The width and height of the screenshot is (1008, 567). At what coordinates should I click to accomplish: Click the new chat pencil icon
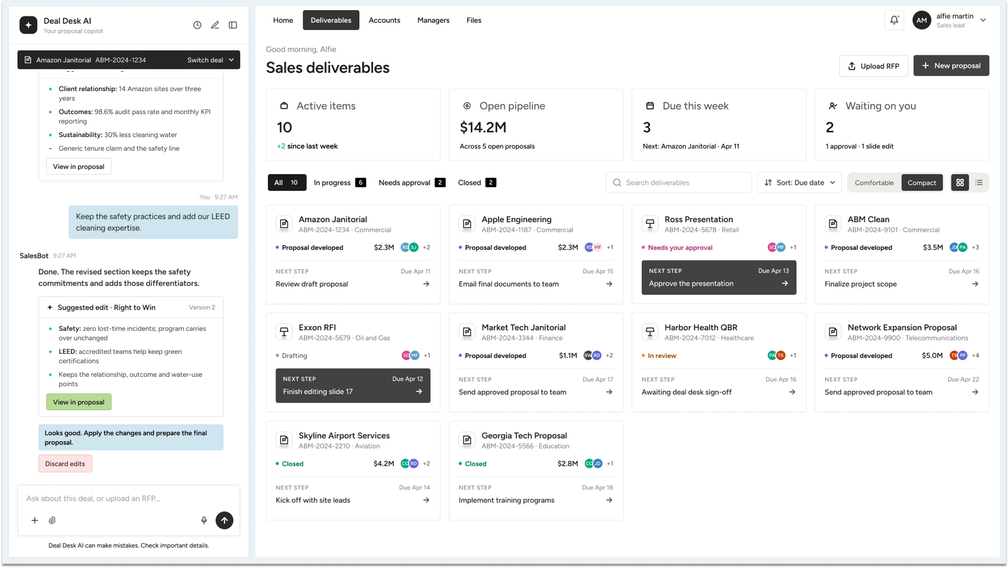(215, 25)
